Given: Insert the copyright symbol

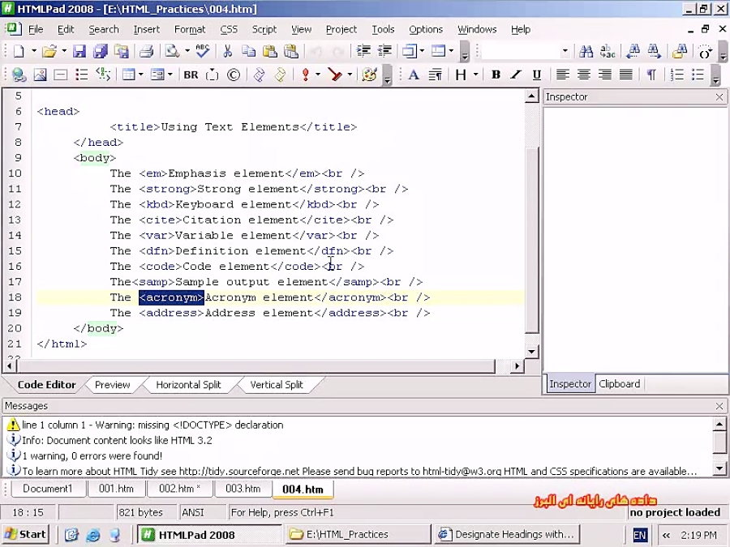Looking at the screenshot, I should pyautogui.click(x=233, y=74).
